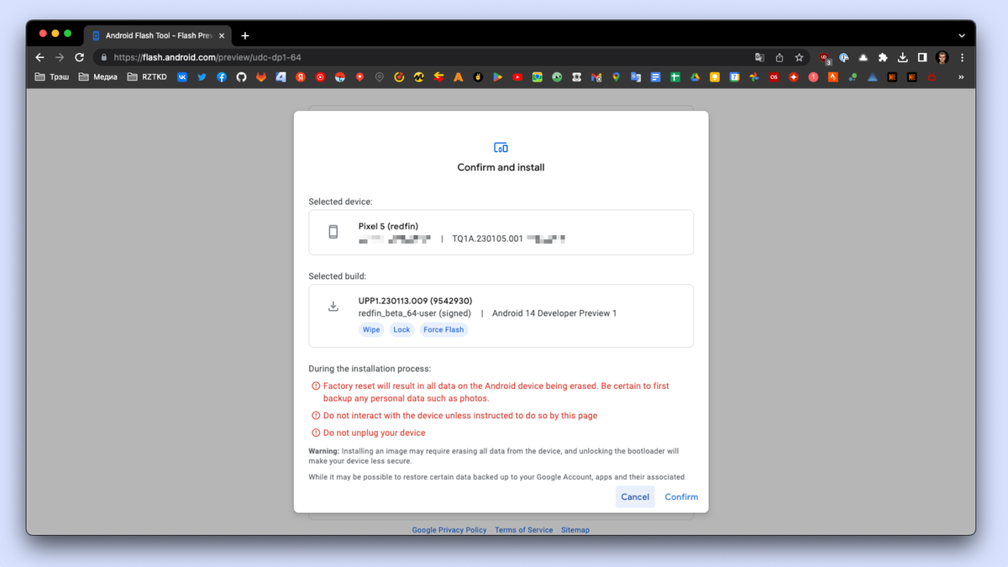The height and width of the screenshot is (567, 1008).
Task: Open the Gmail bookmark
Action: pos(596,76)
